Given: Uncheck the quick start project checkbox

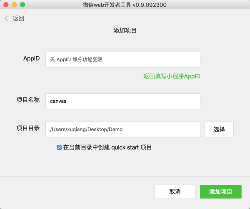Looking at the screenshot, I should pos(59,147).
